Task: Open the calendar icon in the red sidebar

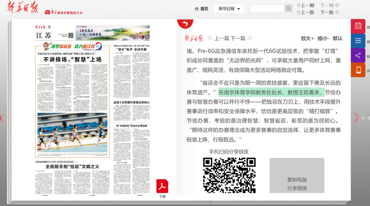Action: 358,25
